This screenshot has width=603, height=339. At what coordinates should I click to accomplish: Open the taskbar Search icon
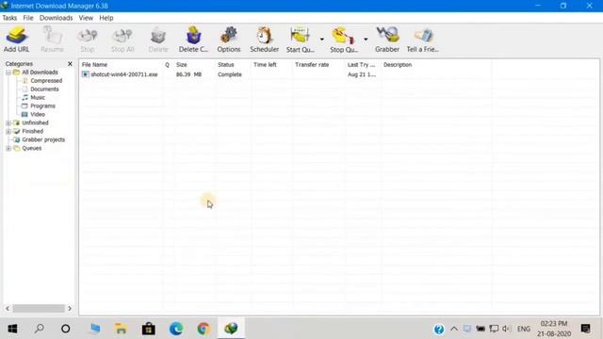(39, 329)
